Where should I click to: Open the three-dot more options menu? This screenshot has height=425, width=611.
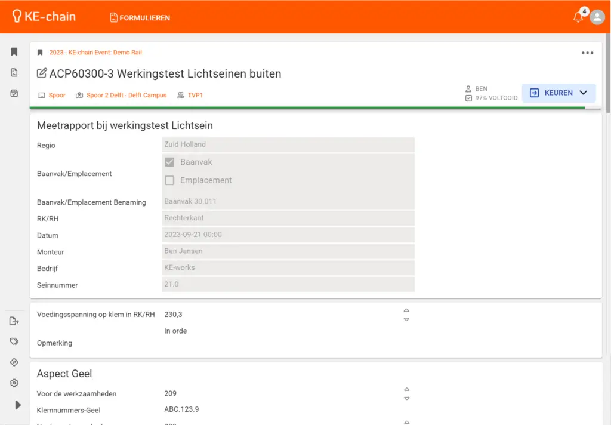coord(587,53)
